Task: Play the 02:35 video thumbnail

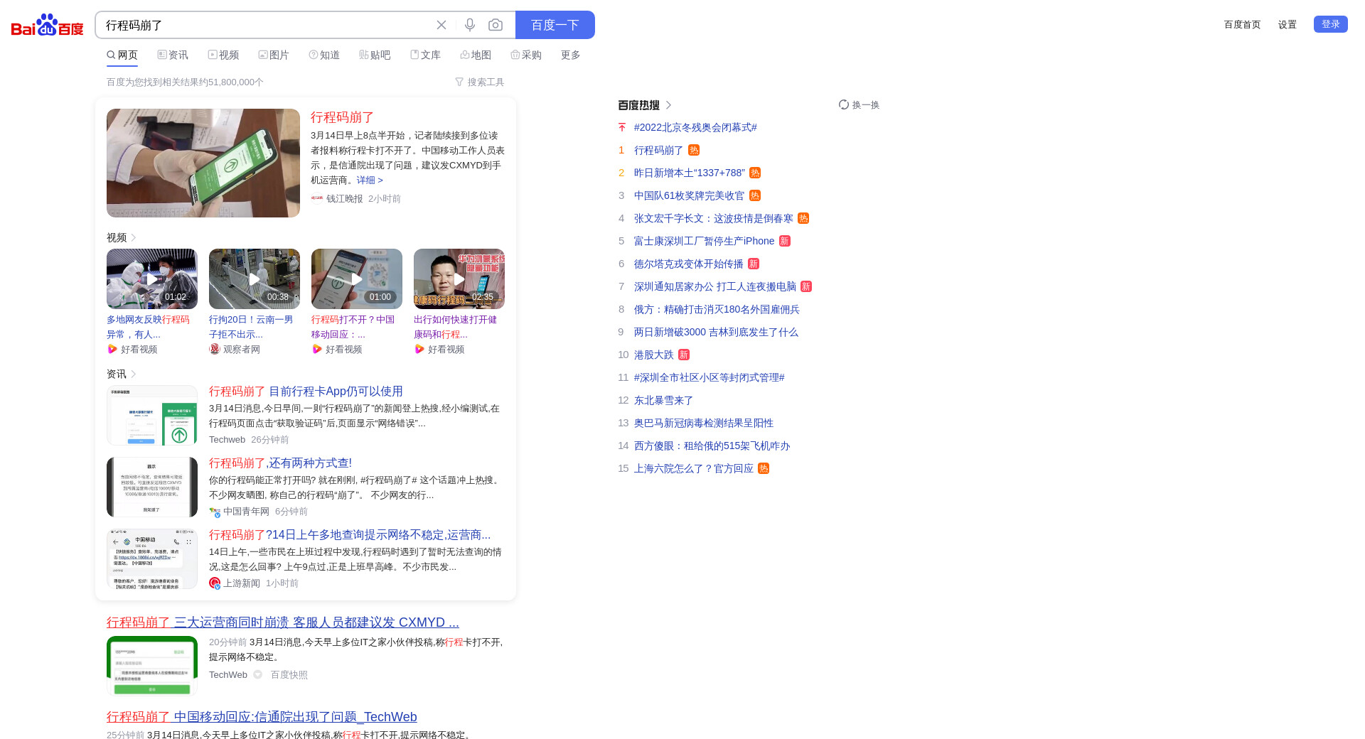Action: [459, 279]
